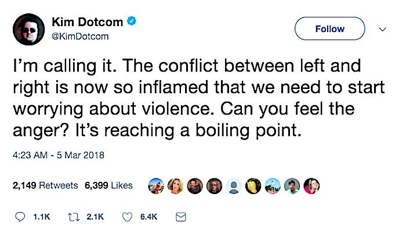Click the blue verified badge
The width and height of the screenshot is (406, 233).
coord(132,21)
